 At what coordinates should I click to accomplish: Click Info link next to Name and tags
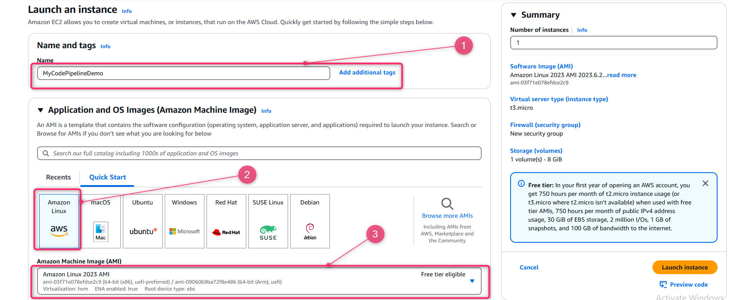[x=106, y=46]
